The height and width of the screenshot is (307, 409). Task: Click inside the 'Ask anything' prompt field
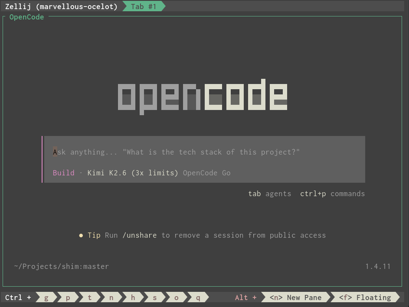173,152
